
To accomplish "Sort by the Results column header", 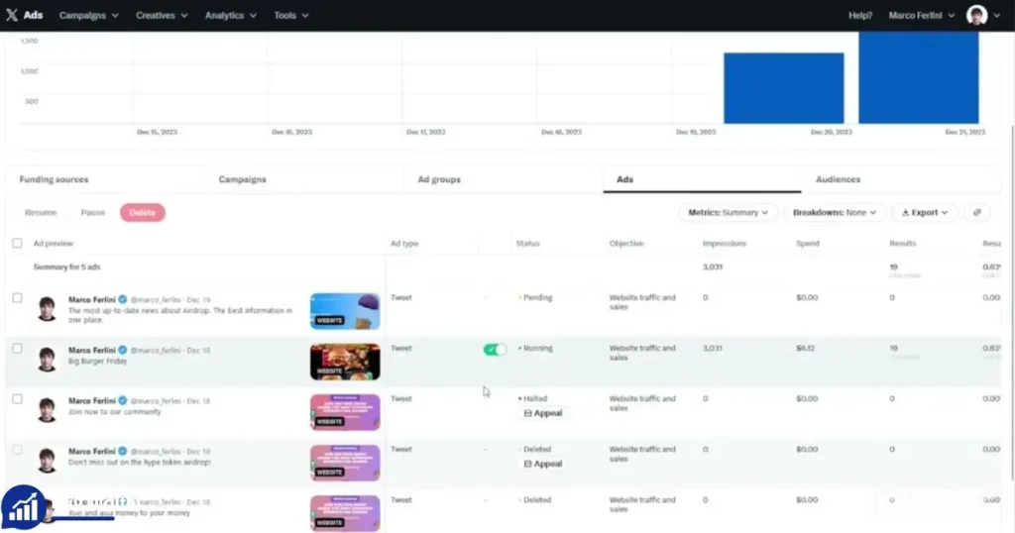I will [x=902, y=243].
